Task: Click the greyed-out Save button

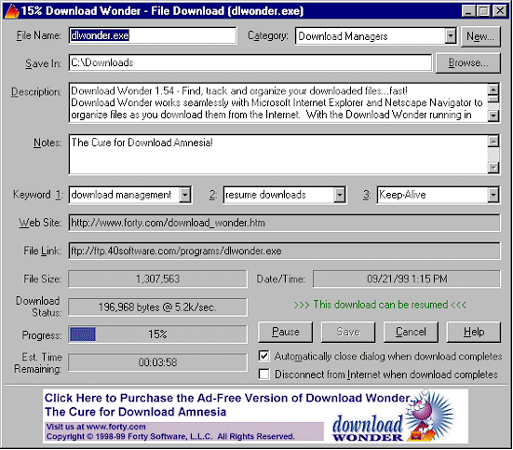Action: tap(348, 332)
